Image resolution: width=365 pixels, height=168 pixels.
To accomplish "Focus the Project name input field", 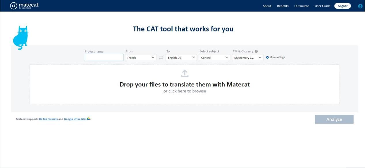I will point(104,57).
